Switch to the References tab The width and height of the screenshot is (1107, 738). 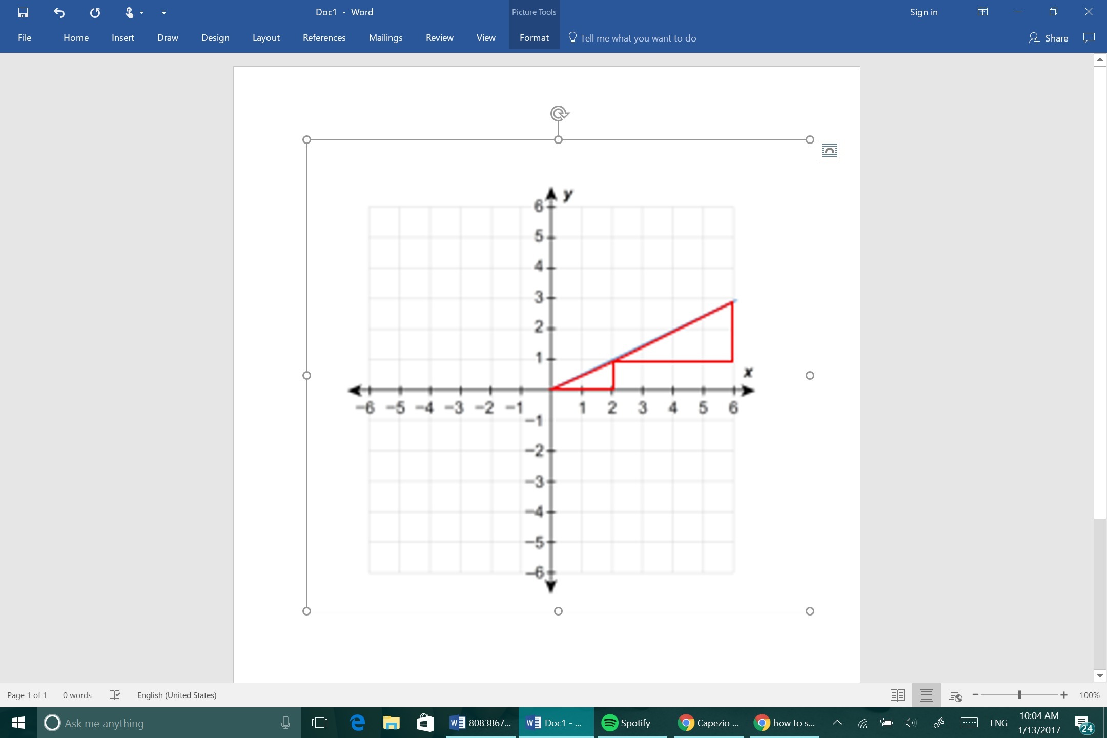click(324, 38)
